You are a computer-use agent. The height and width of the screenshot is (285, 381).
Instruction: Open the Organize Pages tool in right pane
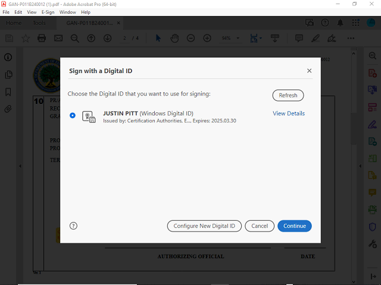[x=373, y=107]
